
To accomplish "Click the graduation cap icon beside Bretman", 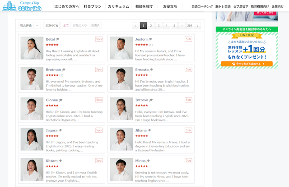I will (x=64, y=70).
